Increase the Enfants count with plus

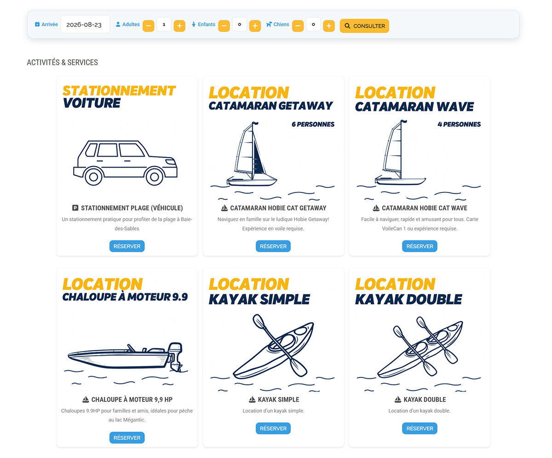click(255, 26)
